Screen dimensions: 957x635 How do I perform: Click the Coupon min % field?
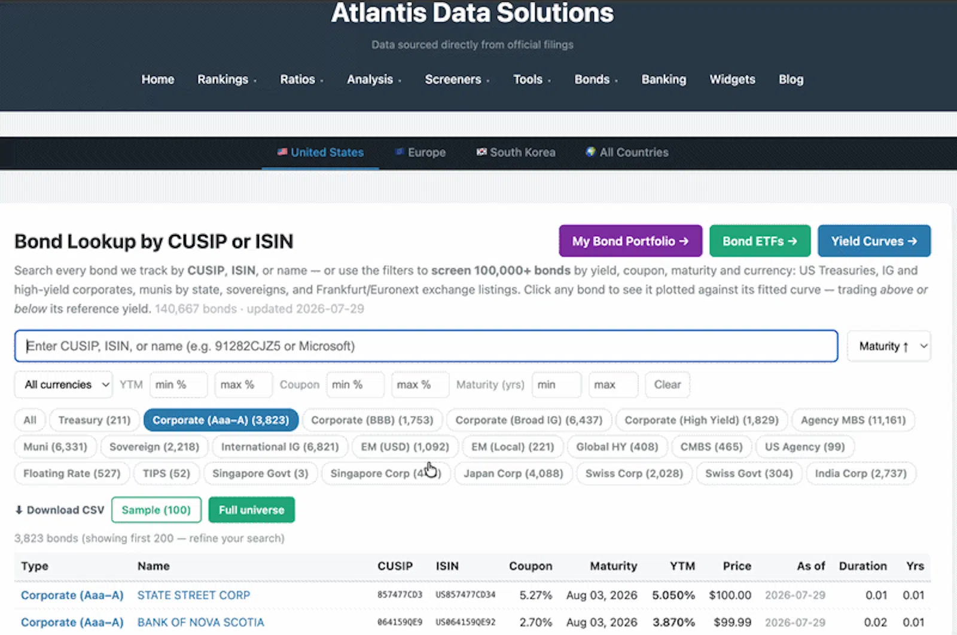[x=355, y=384]
